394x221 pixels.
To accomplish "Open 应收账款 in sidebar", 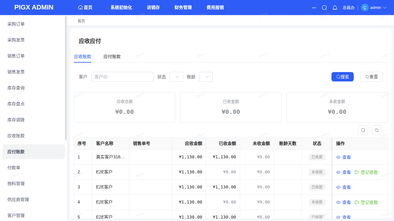I will (x=34, y=136).
